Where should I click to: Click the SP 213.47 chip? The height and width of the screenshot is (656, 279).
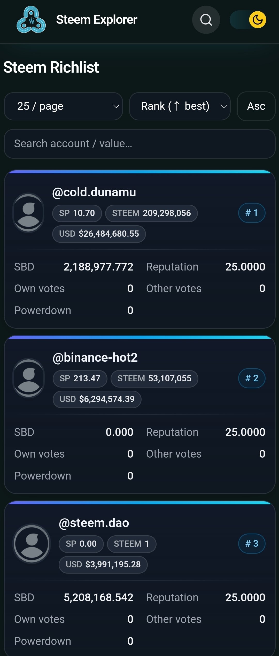80,379
